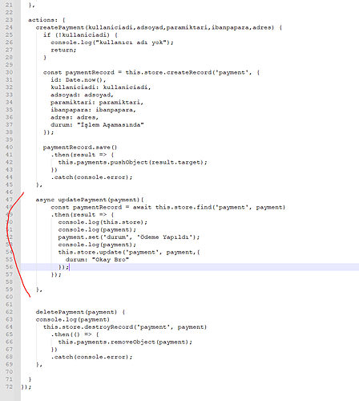Viewport: 359px width, 401px height.
Task: Click '.catch(console.error);' on line 68
Action: [91, 357]
